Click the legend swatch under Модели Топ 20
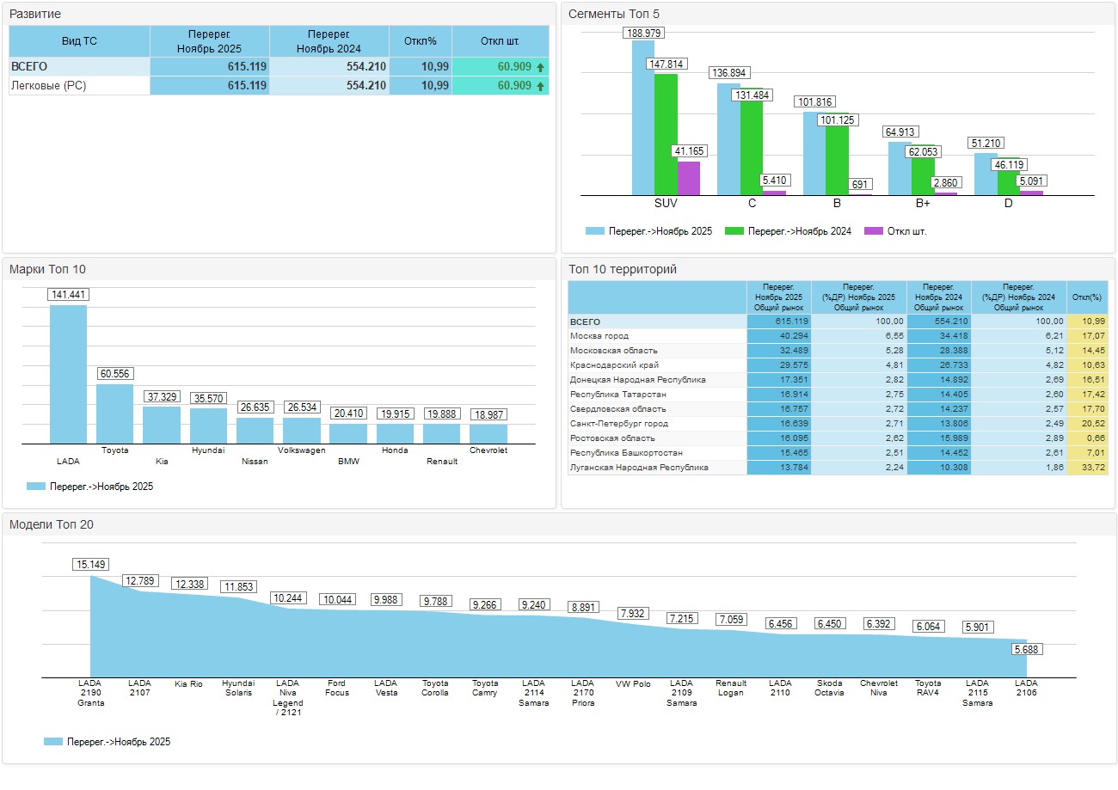This screenshot has height=790, width=1118. point(53,742)
